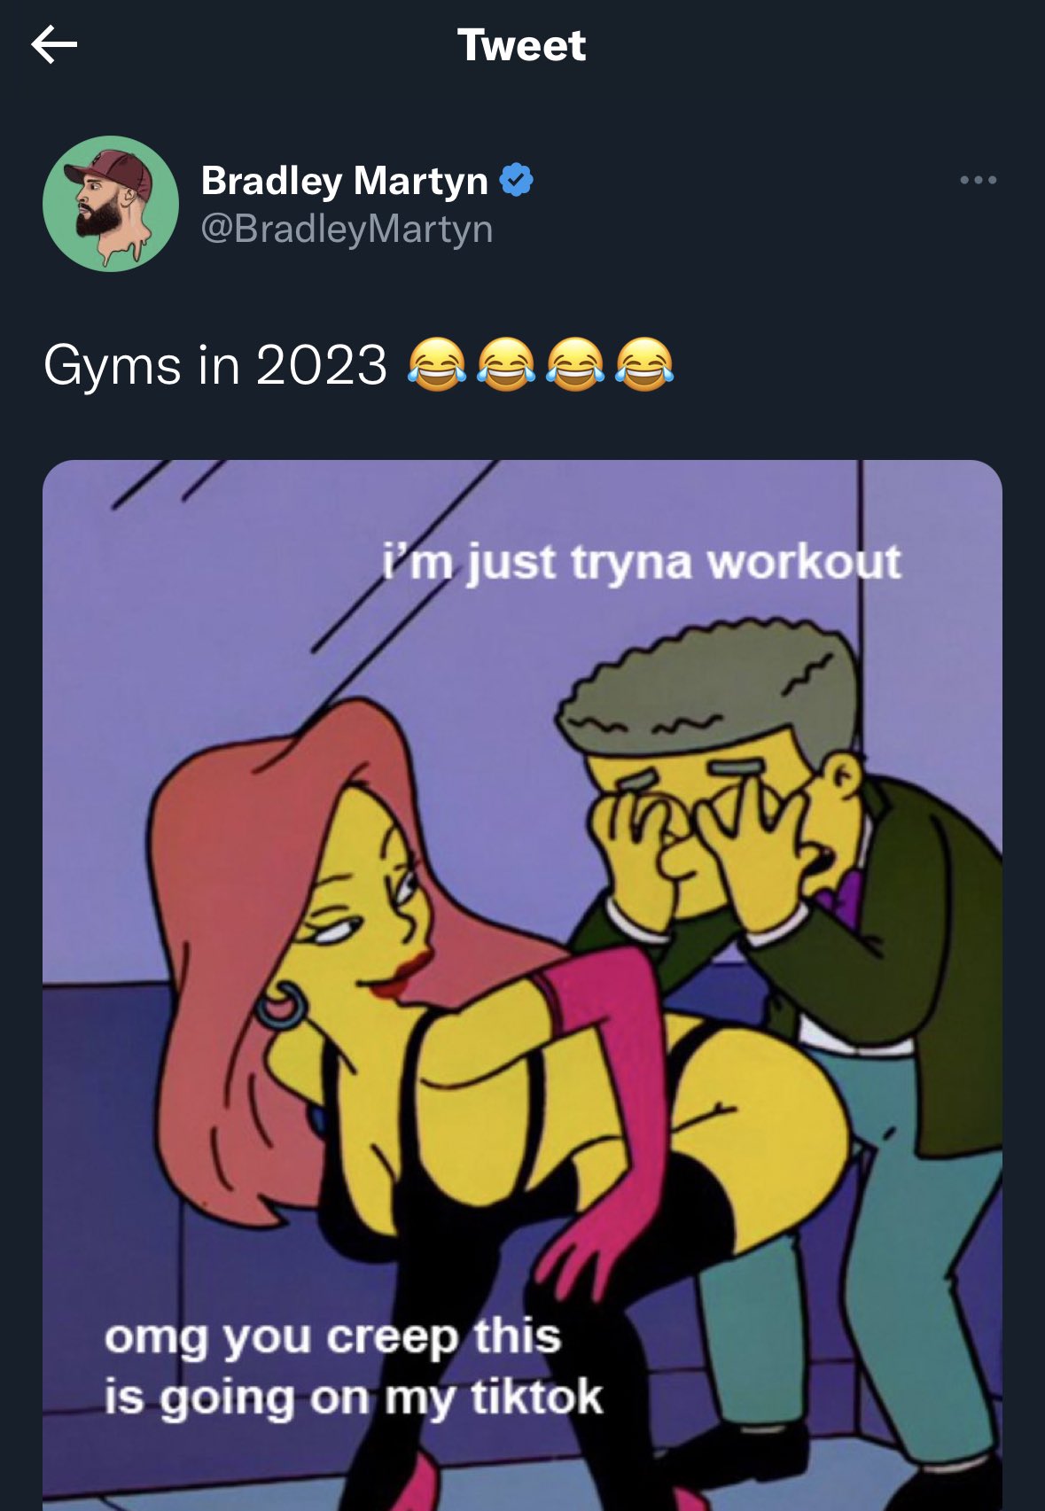Open the attached cartoon meme image

522,985
